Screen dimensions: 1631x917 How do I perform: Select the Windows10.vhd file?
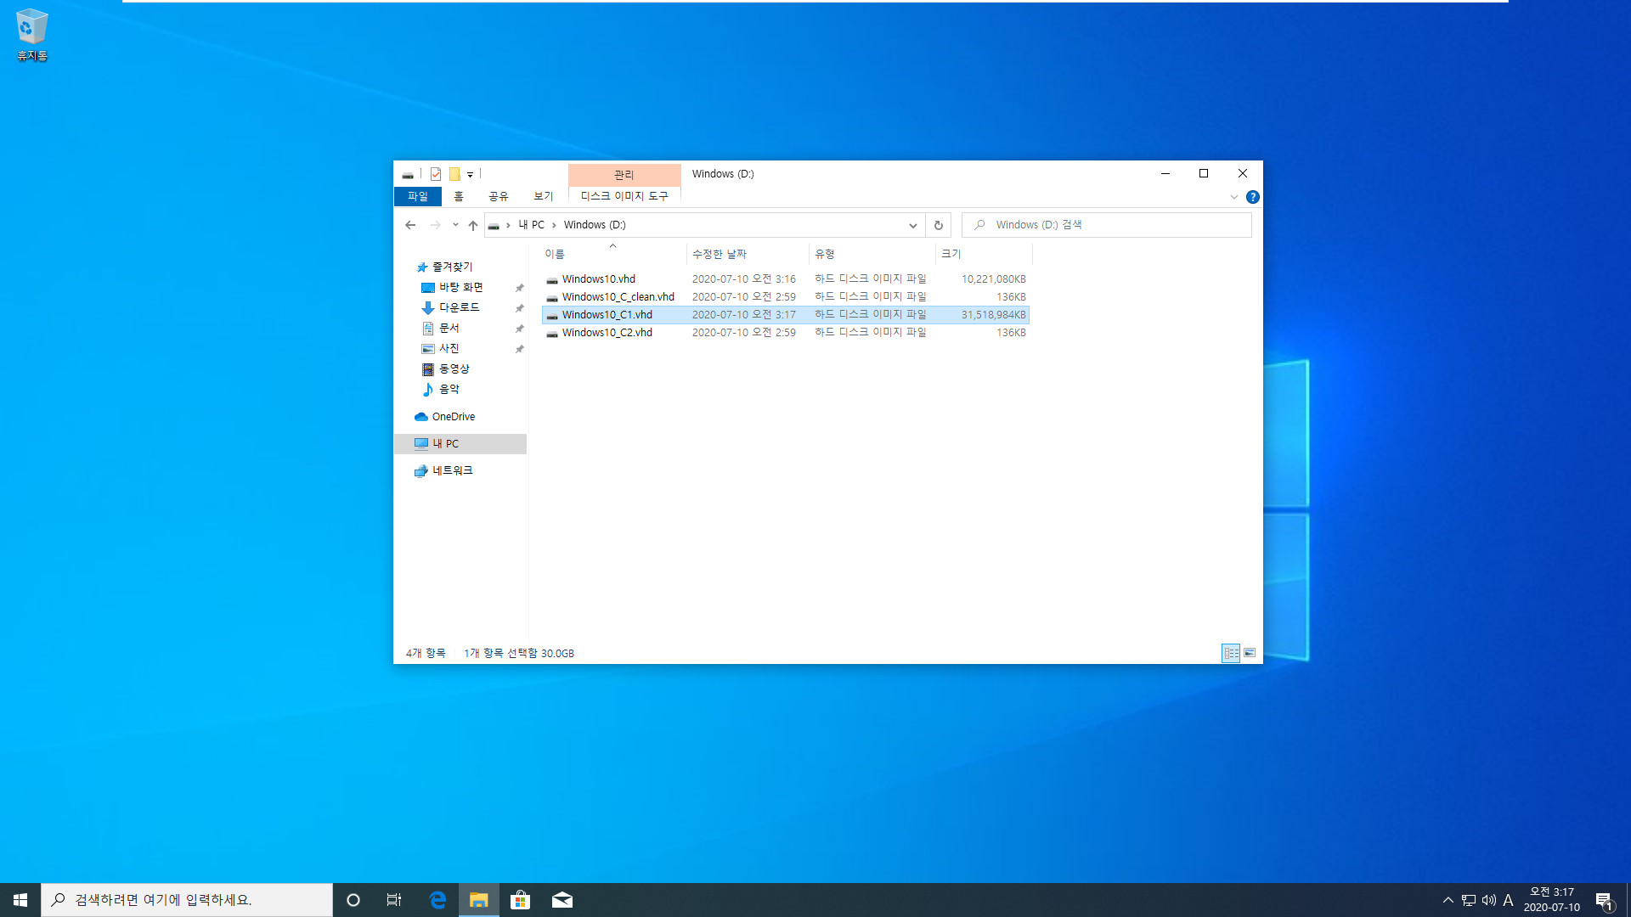(x=786, y=279)
